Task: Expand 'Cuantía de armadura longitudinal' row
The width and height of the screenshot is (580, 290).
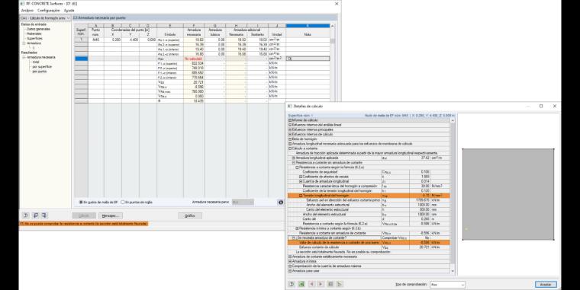Action: tap(301, 181)
